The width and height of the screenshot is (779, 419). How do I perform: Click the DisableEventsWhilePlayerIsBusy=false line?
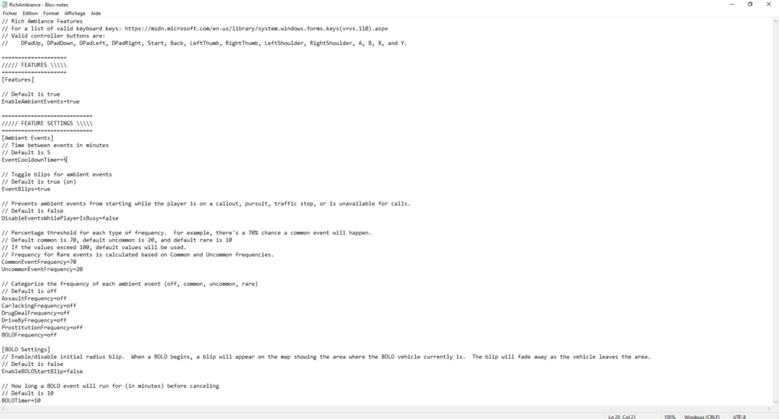pos(60,218)
